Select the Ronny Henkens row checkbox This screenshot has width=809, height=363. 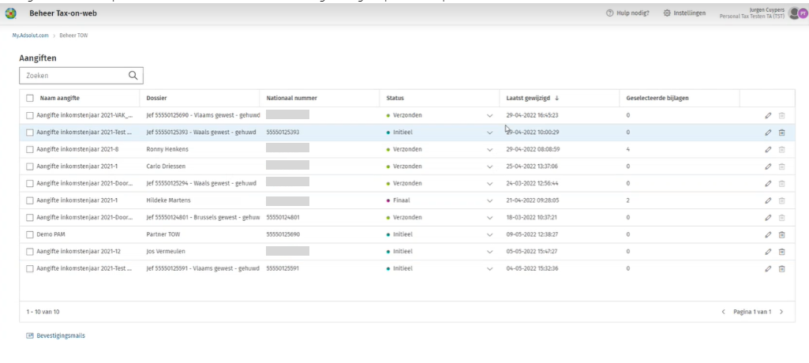[30, 149]
